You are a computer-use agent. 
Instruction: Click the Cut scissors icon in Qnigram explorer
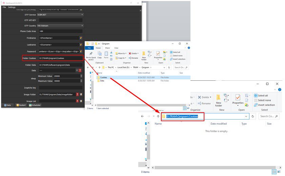[111, 52]
